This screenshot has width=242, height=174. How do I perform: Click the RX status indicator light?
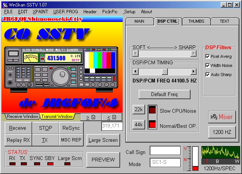pos(12,164)
